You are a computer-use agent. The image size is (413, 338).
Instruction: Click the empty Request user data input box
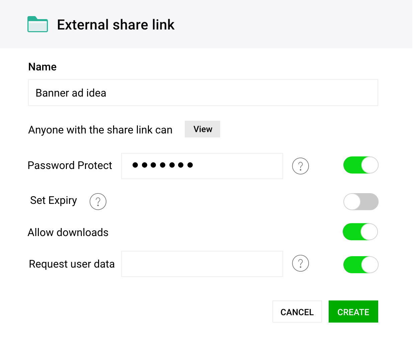(202, 264)
